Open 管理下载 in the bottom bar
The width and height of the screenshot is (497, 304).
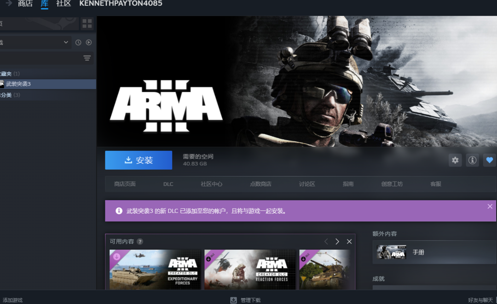click(251, 300)
